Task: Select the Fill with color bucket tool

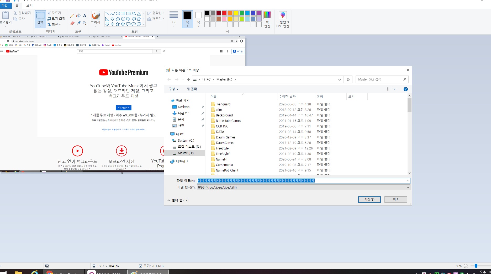Action: point(78,16)
